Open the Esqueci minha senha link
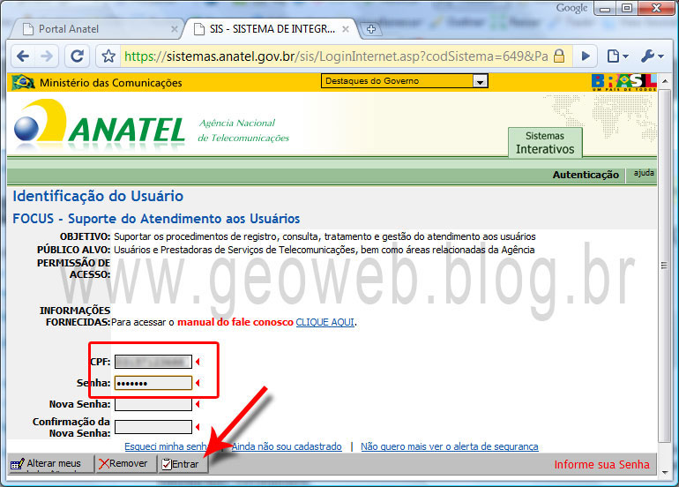Image resolution: width=679 pixels, height=487 pixels. click(x=167, y=446)
